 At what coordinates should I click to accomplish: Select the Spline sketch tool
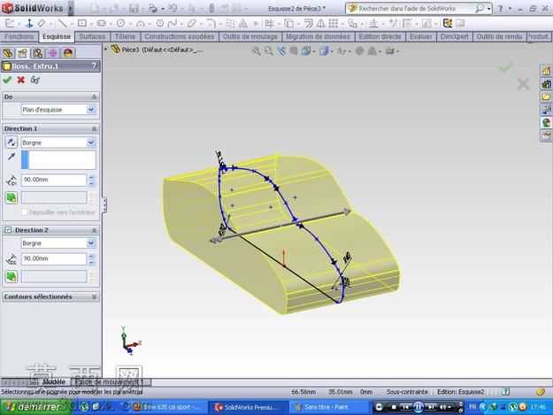173,24
